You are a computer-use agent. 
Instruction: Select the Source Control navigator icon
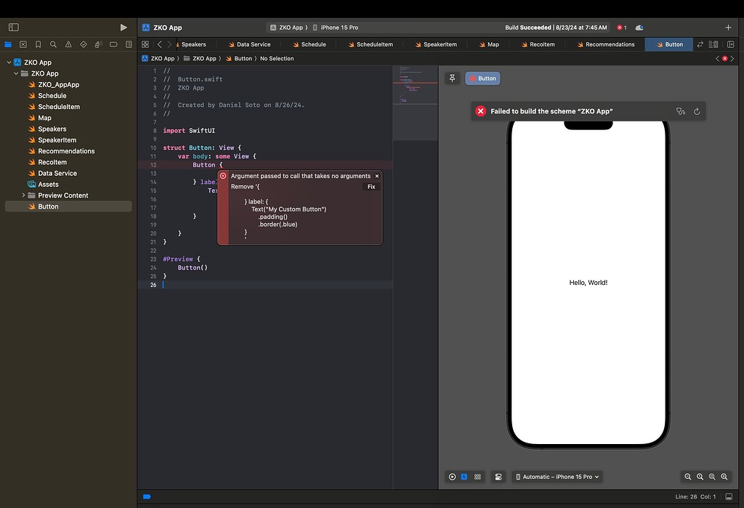(23, 44)
